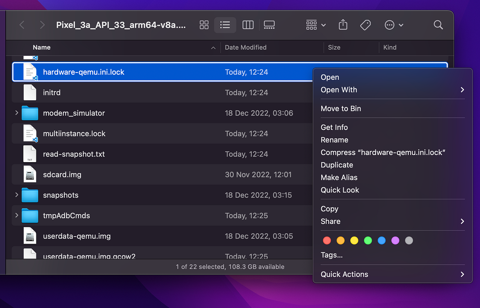Expand the modem_simulator folder
This screenshot has width=480, height=308.
click(x=16, y=113)
